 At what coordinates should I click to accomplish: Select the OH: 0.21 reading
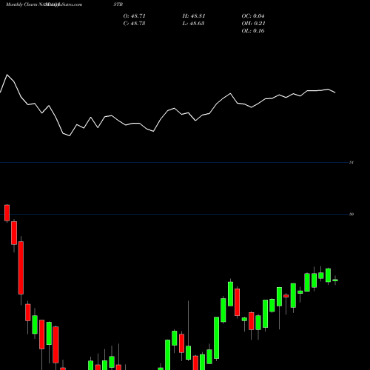[253, 24]
